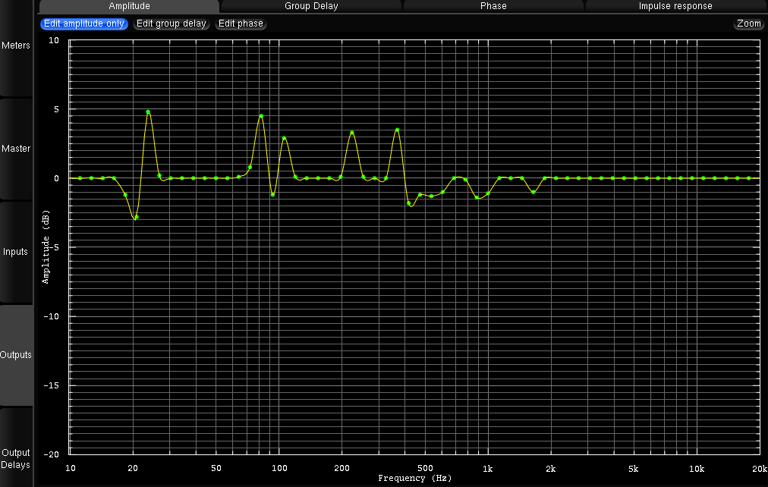Select Edit phase mode
The height and width of the screenshot is (487, 768).
pos(241,24)
